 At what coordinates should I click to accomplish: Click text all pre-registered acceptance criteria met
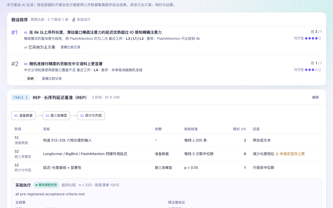pyautogui.click(x=50, y=194)
